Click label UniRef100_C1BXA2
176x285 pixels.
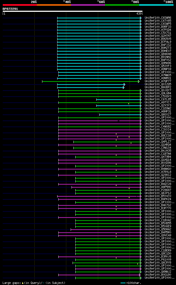[x=158, y=220]
